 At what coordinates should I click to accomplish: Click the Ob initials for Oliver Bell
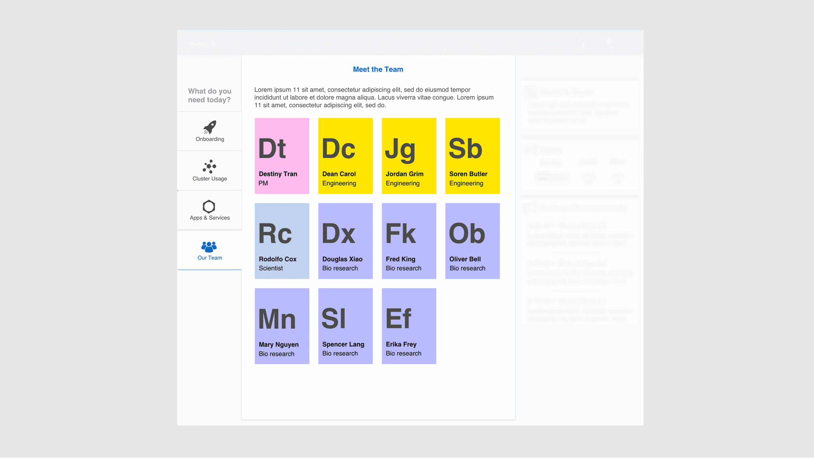click(x=467, y=234)
